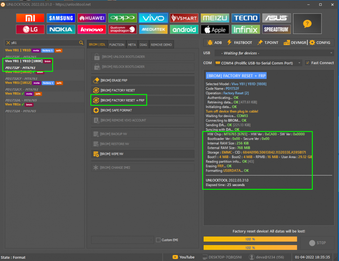Click [BROM] REMOVE VIVO ACCOUNT
The width and height of the screenshot is (339, 261).
point(143,120)
